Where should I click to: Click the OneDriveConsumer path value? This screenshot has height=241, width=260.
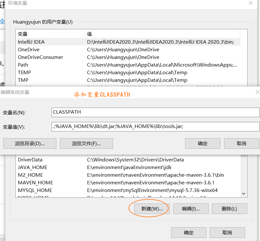coord(123,57)
